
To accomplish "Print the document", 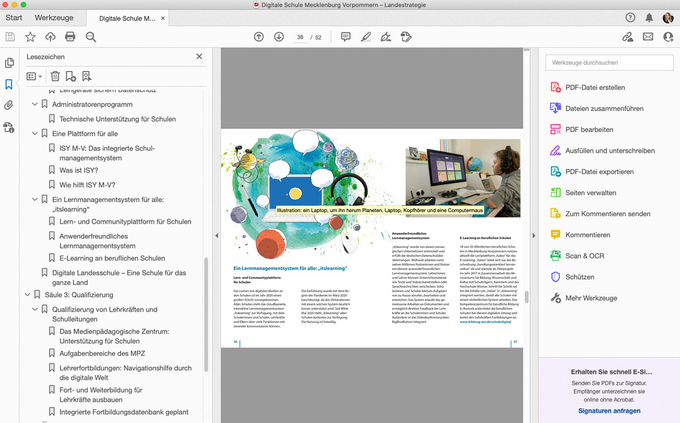I will (70, 37).
